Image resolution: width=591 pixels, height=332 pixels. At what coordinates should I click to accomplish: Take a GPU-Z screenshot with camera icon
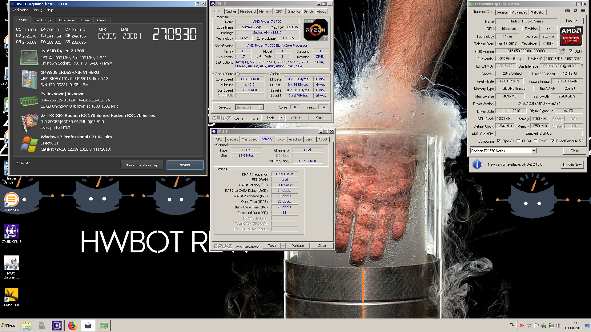pos(567,11)
